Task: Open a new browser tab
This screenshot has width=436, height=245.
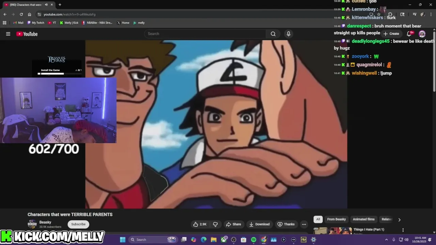Action: click(60, 5)
